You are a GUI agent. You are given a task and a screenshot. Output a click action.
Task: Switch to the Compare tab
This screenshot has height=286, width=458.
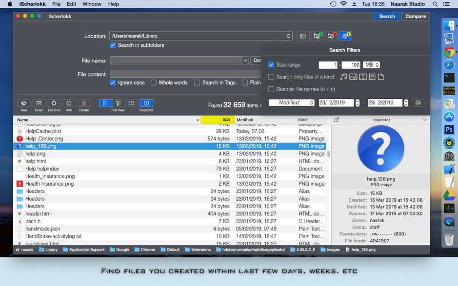pyautogui.click(x=416, y=16)
